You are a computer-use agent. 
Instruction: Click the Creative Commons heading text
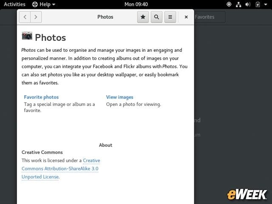pos(42,152)
